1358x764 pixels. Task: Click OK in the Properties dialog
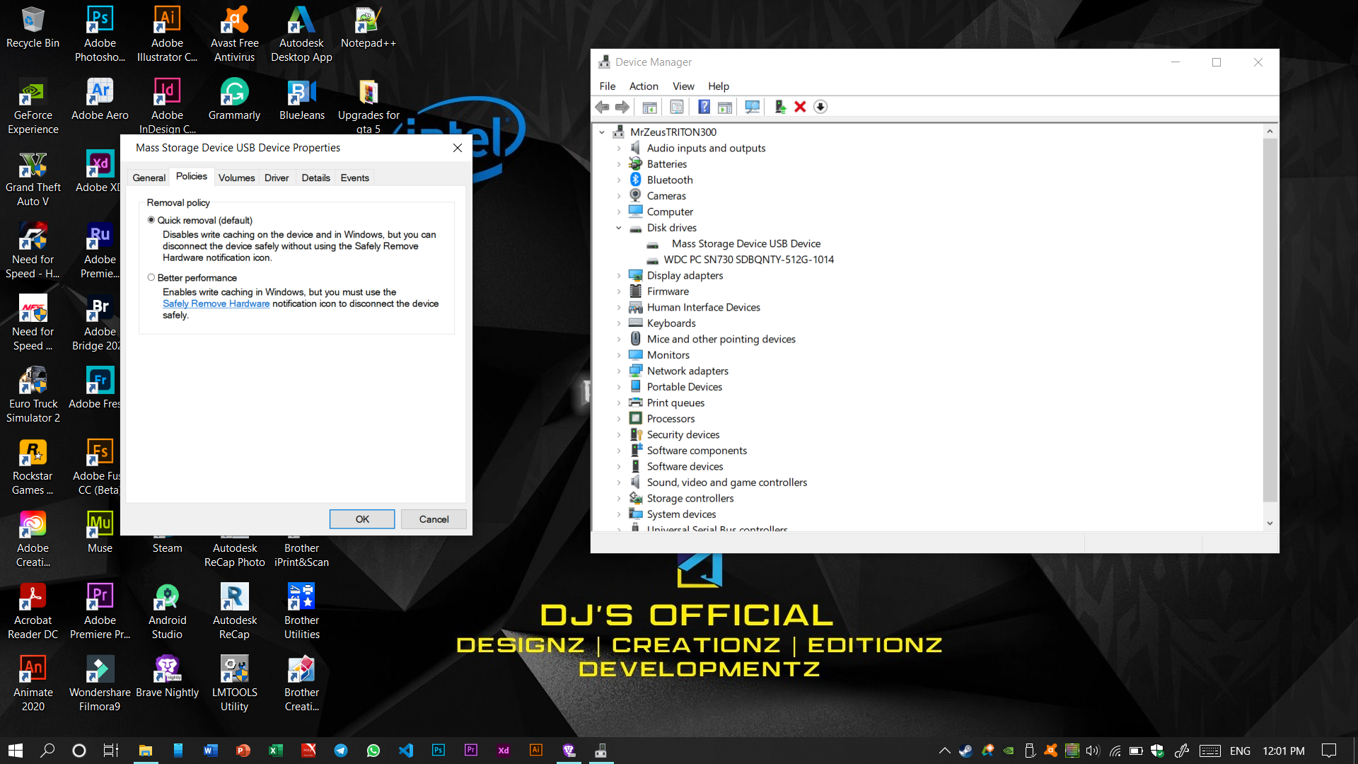(x=362, y=519)
